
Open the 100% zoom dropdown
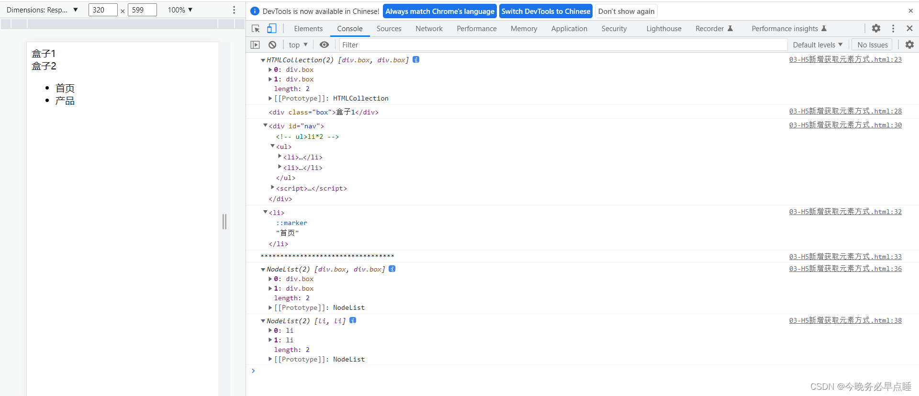point(180,10)
